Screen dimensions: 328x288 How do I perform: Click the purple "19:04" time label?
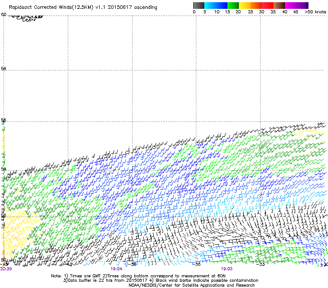pos(116,269)
